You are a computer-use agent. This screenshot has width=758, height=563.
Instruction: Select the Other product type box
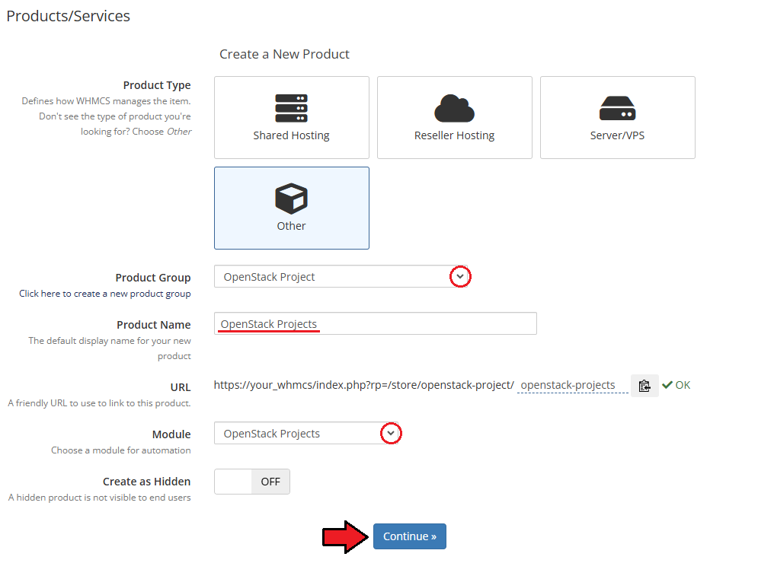[x=292, y=208]
